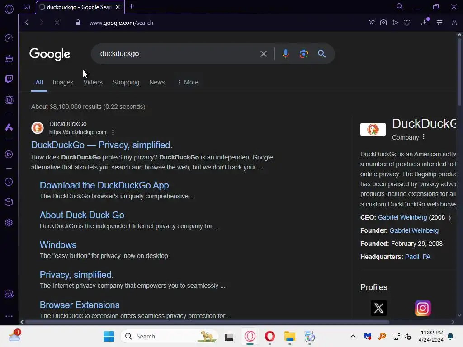Switch to Shopping tab

126,82
